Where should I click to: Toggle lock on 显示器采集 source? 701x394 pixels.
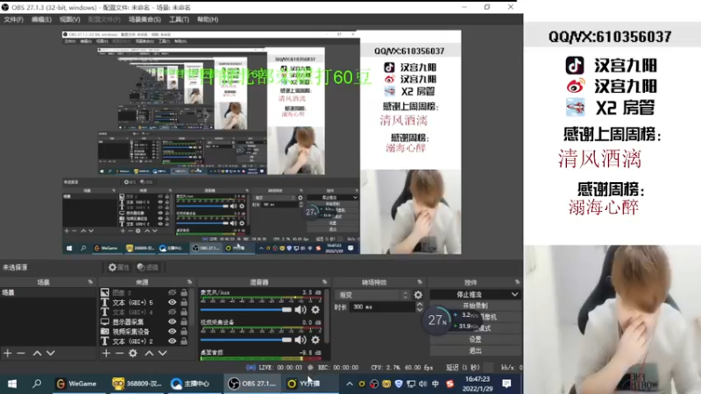pos(184,321)
